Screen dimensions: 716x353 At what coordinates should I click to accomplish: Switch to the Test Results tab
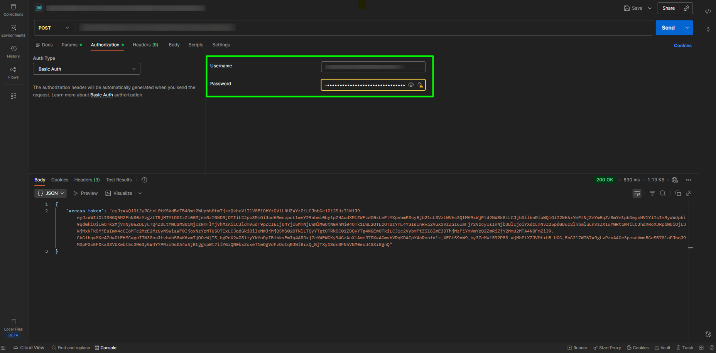(119, 180)
